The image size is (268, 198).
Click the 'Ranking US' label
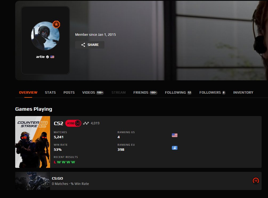(x=126, y=132)
